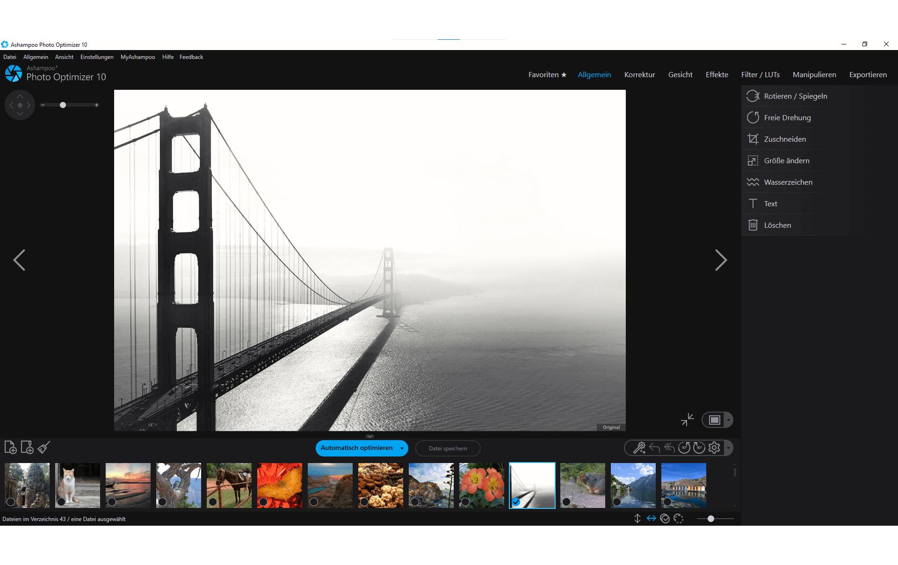
Task: Click the double-arrow undo all icon
Action: (669, 448)
